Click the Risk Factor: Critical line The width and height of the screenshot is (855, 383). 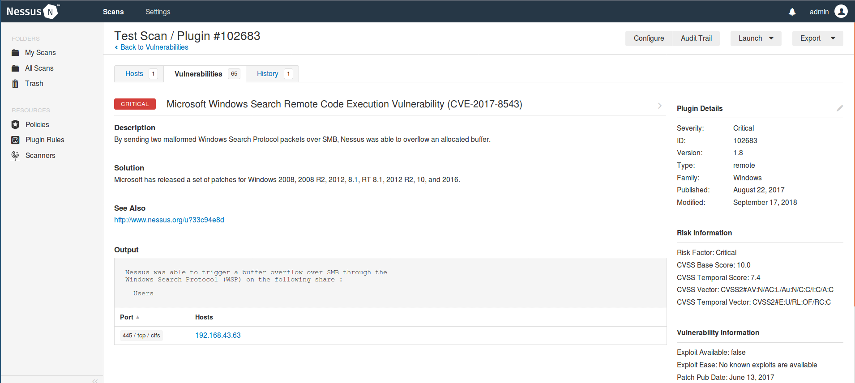pos(706,253)
